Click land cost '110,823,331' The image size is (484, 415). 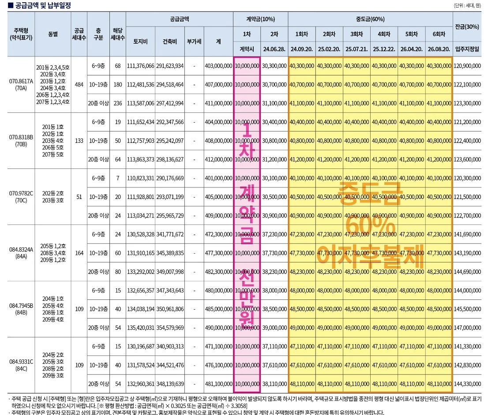tap(140, 178)
